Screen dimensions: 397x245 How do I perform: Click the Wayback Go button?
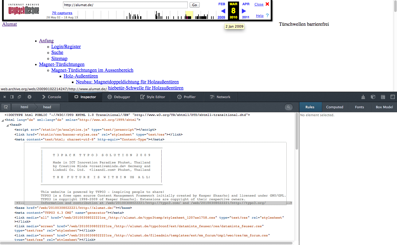195,5
